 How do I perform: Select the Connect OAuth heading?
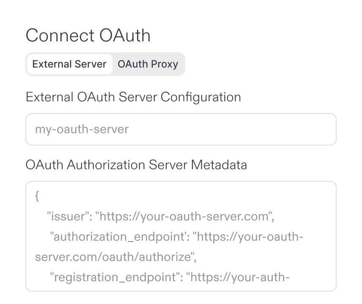(88, 35)
